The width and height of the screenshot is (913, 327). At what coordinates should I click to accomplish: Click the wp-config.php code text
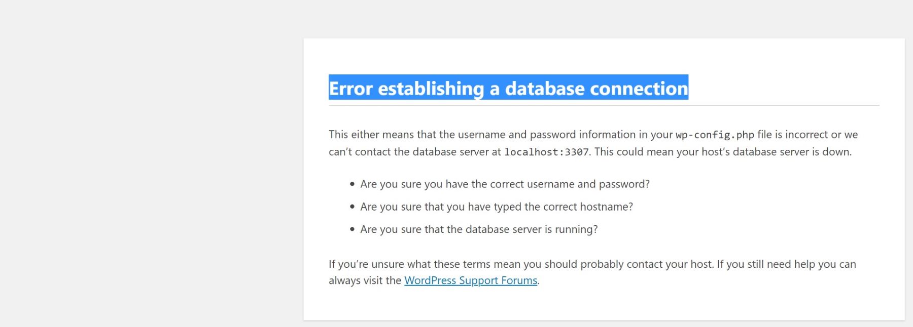click(715, 135)
